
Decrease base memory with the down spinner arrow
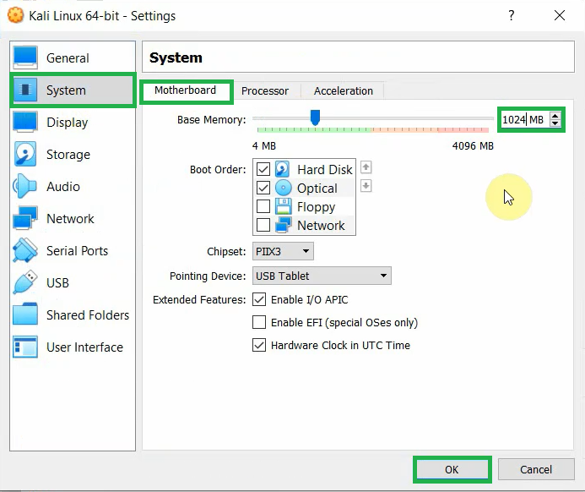pos(555,123)
